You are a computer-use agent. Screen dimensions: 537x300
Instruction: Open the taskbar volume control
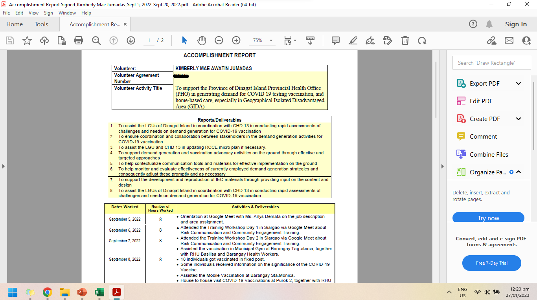pos(487,292)
